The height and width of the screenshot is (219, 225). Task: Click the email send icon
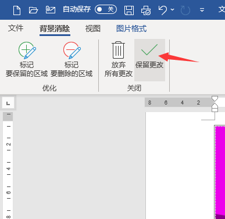click(51, 10)
